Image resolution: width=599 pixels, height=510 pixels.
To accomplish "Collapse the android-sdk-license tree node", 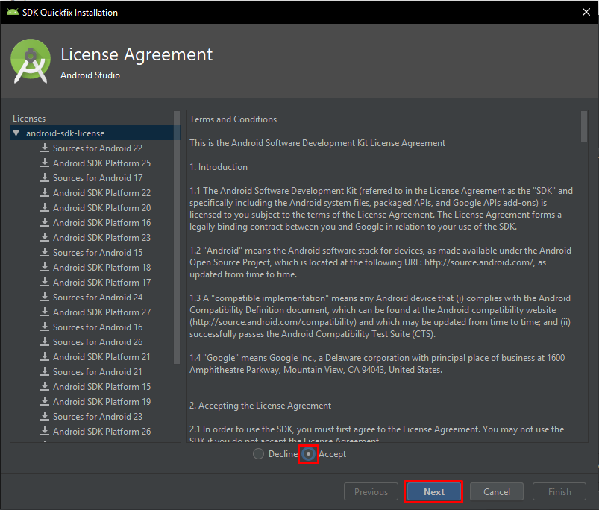I will (16, 133).
